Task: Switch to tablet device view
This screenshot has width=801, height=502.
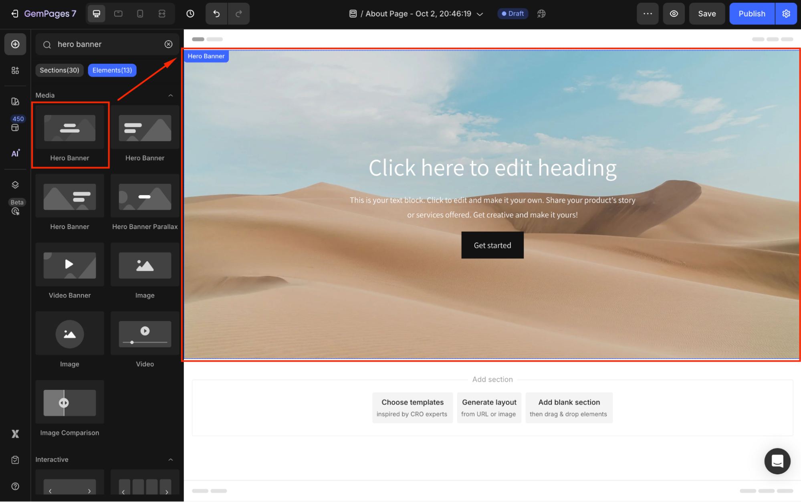Action: 118,14
